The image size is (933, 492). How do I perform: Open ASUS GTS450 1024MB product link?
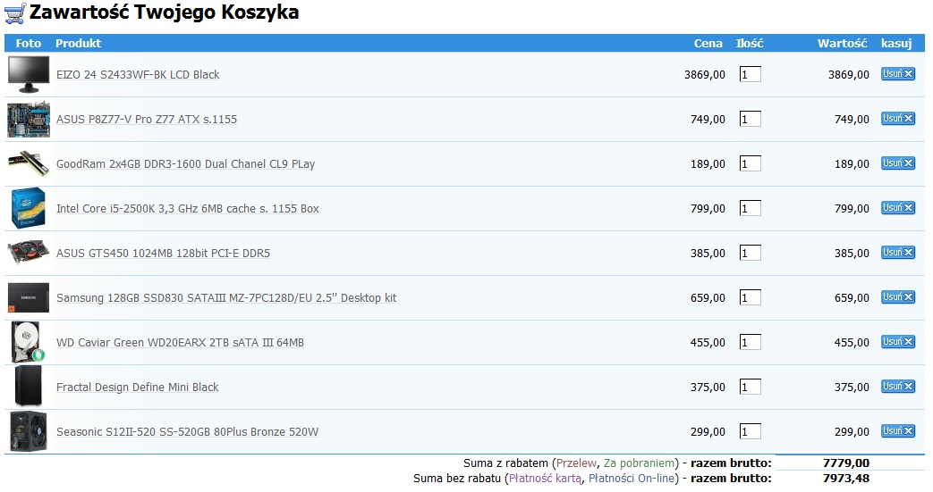pos(163,253)
